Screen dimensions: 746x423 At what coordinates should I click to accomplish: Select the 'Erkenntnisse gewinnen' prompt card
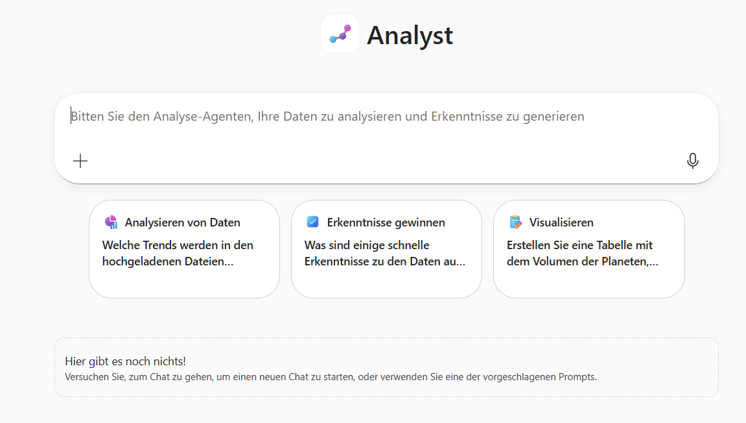tap(386, 249)
